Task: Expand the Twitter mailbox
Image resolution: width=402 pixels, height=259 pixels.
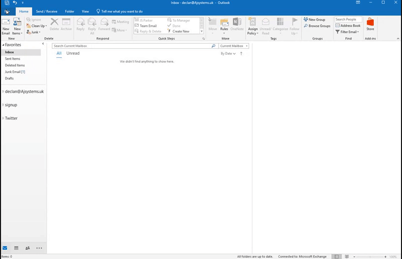Action: (3, 118)
